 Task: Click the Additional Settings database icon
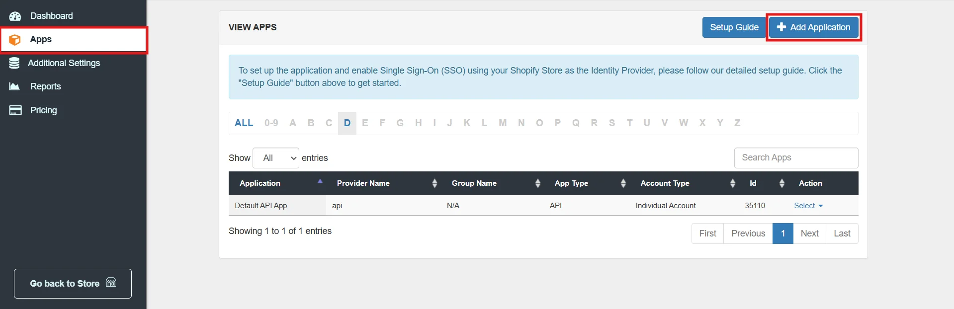tap(14, 63)
